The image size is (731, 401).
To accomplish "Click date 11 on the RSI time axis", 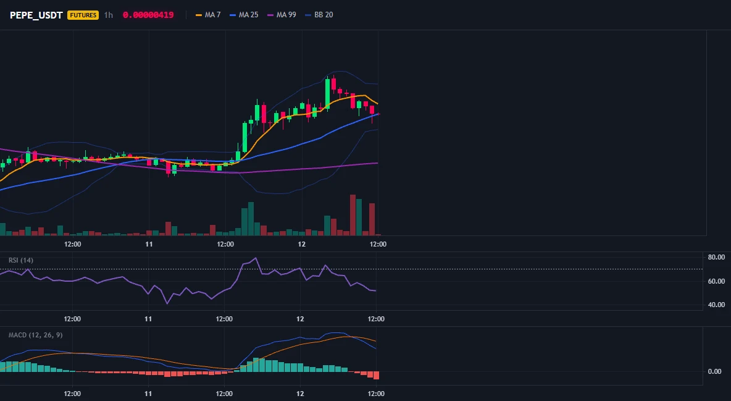I will pos(148,319).
